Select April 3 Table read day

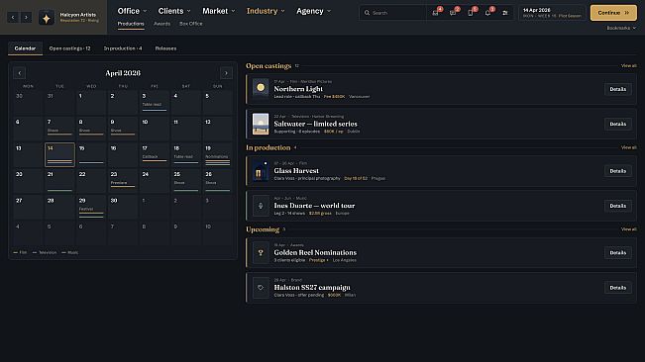155,102
